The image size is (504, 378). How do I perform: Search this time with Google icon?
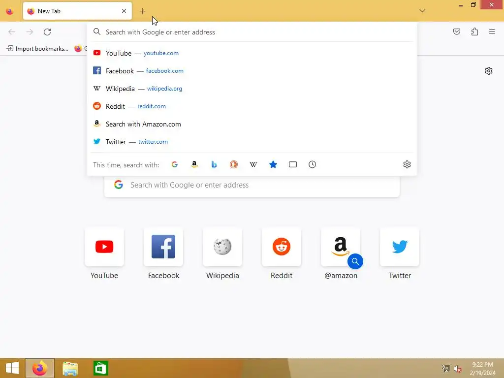click(x=175, y=164)
